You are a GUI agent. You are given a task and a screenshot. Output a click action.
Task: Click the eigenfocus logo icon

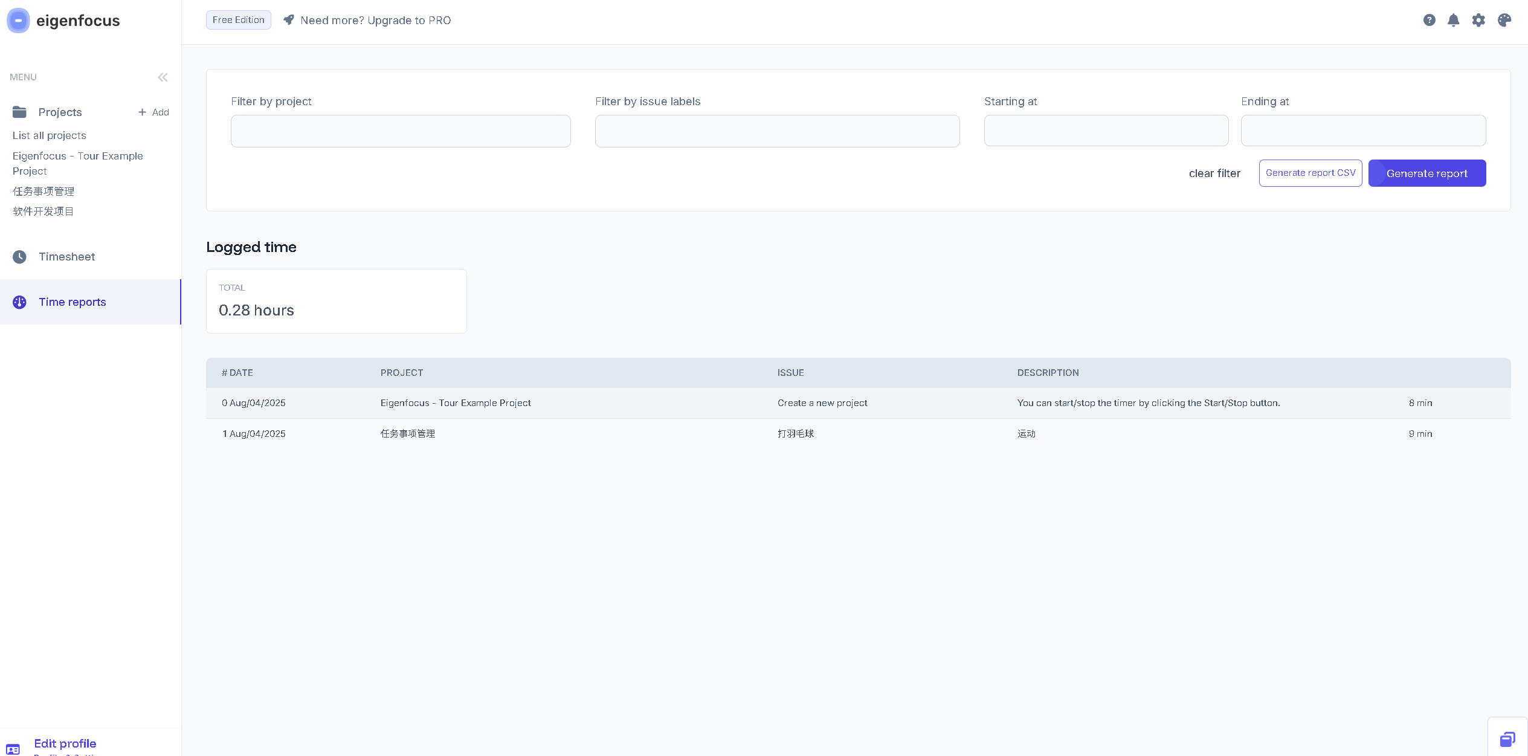click(18, 21)
